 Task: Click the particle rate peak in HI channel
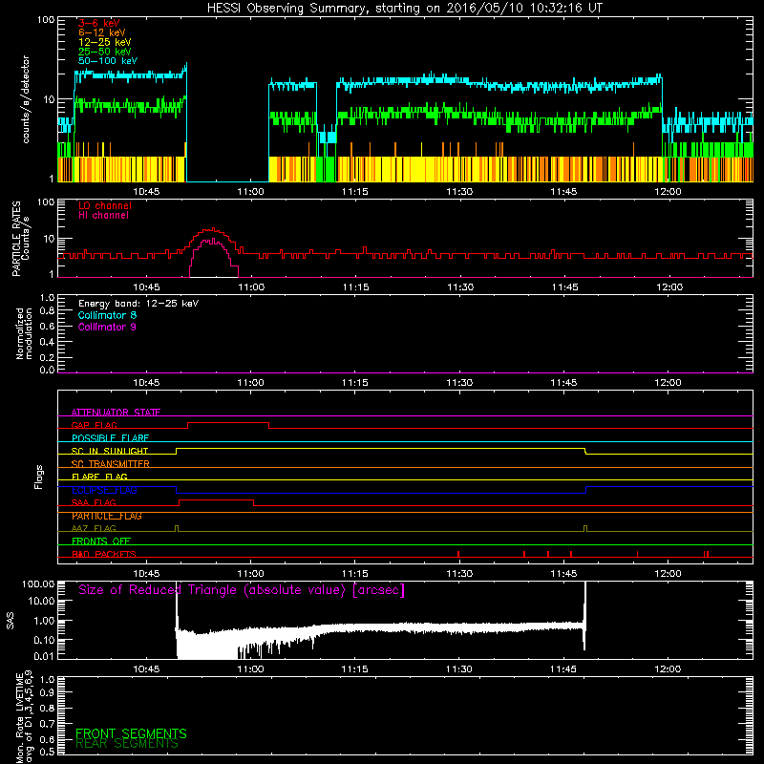213,241
